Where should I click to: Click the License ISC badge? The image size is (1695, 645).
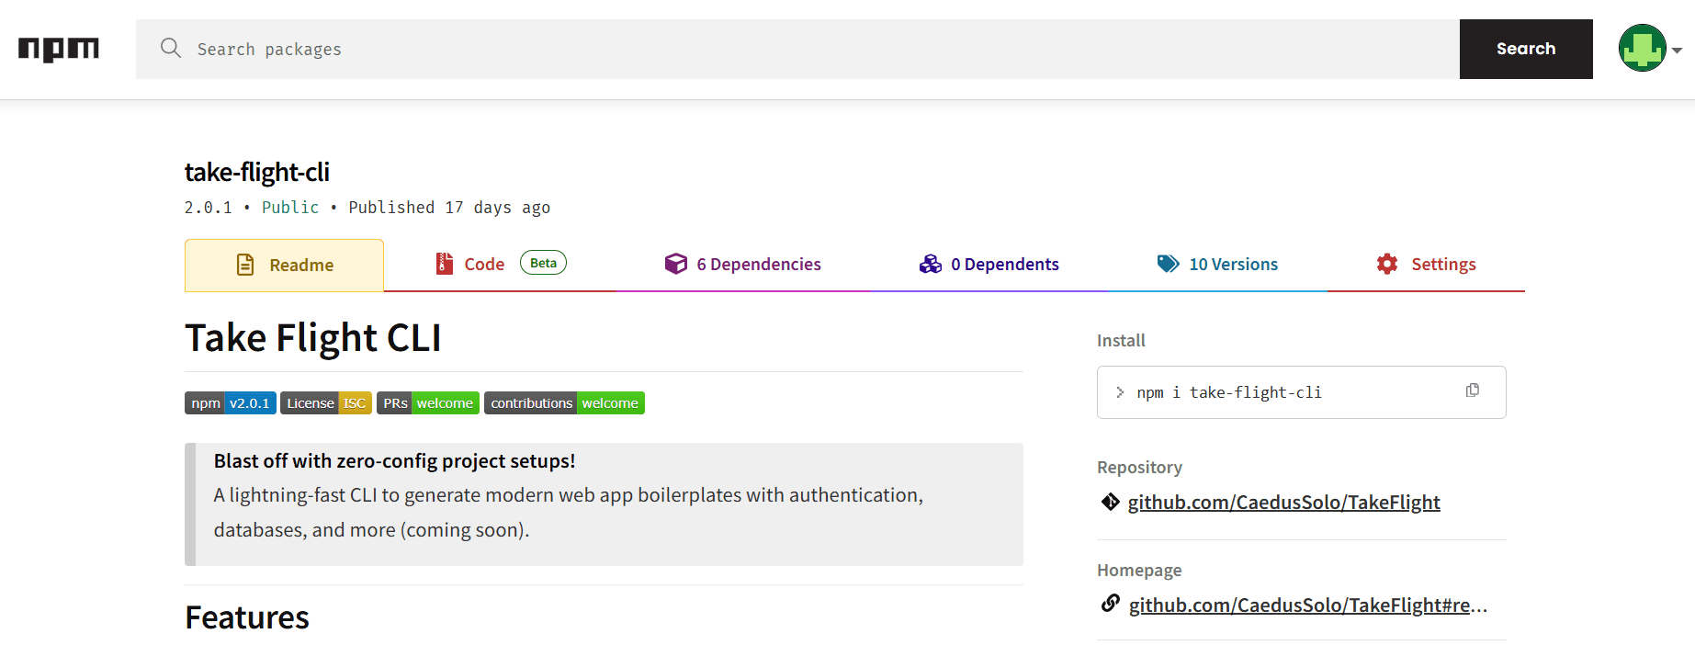tap(326, 403)
